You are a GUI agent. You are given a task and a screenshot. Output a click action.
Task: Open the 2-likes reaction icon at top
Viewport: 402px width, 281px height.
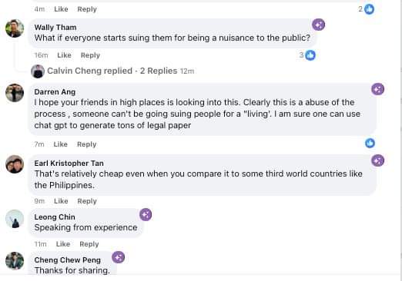[x=367, y=9]
